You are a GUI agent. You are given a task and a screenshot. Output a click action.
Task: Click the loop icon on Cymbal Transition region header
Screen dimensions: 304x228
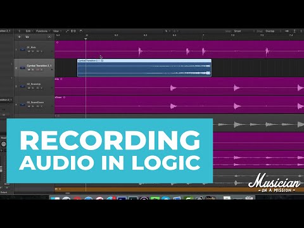coord(102,61)
